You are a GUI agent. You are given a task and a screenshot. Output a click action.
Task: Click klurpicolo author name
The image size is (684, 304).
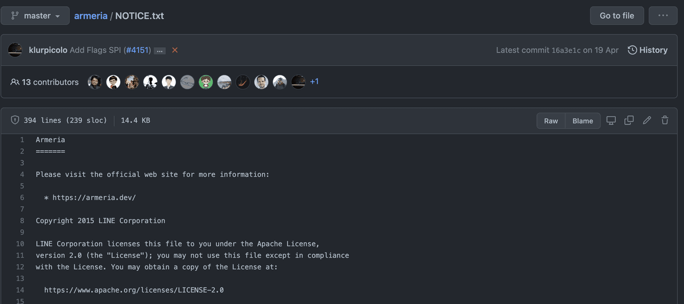[x=48, y=50]
